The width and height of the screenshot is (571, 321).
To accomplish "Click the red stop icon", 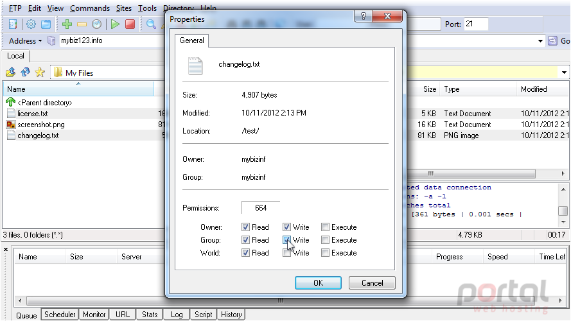I will click(130, 24).
